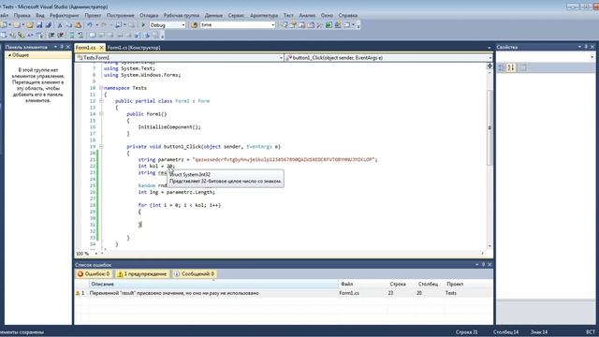Click the split editor handle above the scrollbar
The height and width of the screenshot is (337, 599).
[x=489, y=66]
